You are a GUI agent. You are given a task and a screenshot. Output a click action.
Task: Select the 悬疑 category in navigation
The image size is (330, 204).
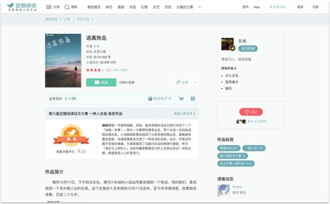[x=121, y=7]
